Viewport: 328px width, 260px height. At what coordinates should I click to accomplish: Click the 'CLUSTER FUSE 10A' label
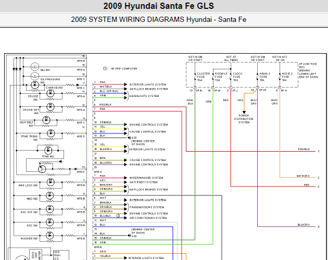[x=203, y=77]
